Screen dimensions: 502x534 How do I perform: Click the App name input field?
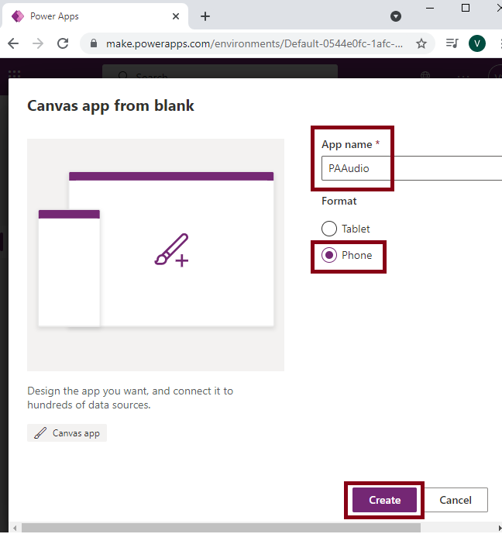[411, 168]
